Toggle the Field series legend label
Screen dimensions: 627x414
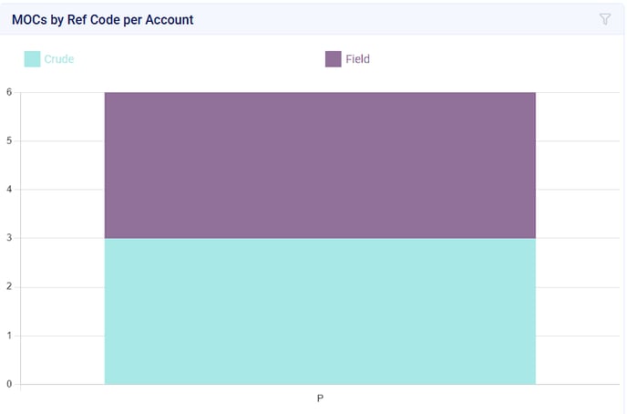pos(357,59)
